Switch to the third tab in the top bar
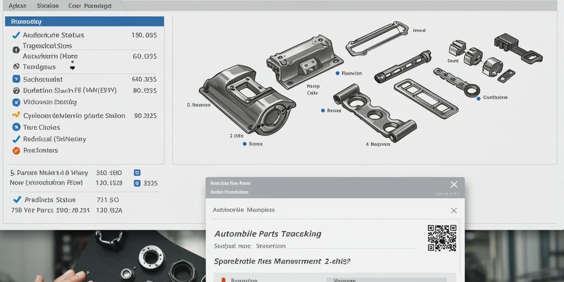The image size is (564, 282). [x=89, y=6]
